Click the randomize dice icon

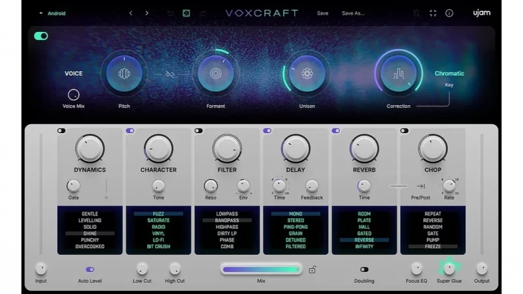[186, 13]
